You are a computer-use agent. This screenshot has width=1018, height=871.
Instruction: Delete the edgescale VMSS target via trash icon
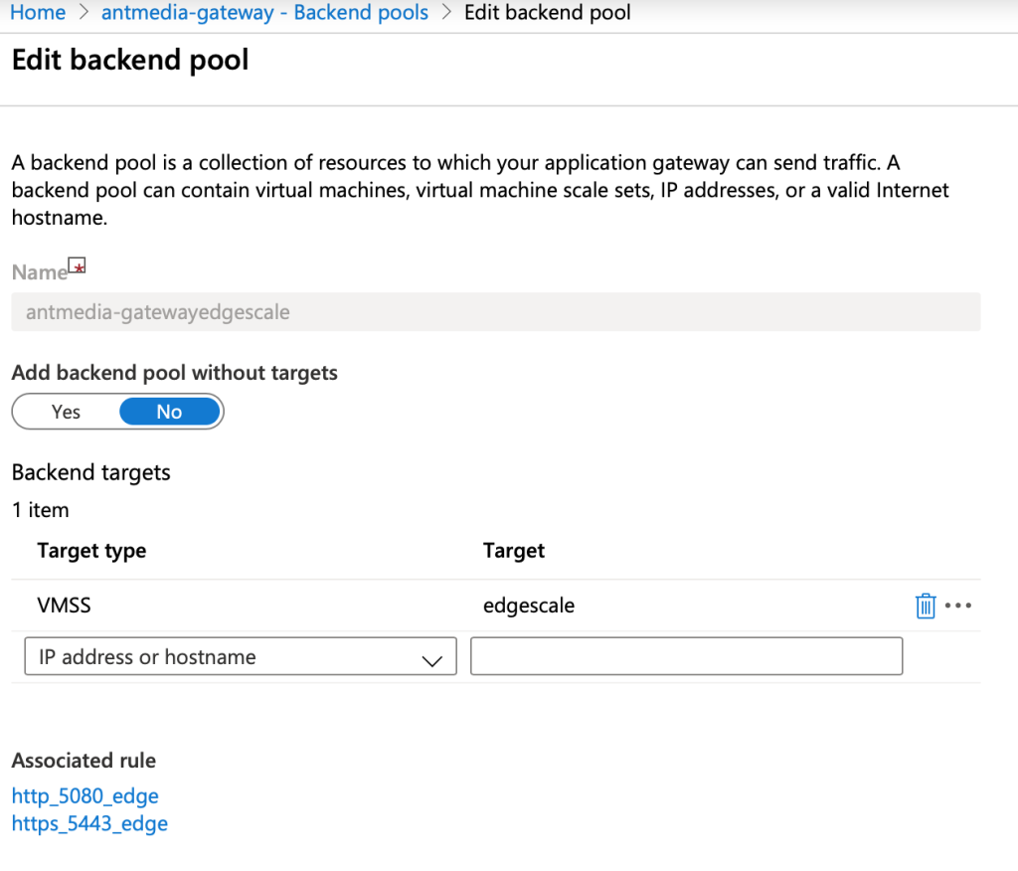pos(926,606)
